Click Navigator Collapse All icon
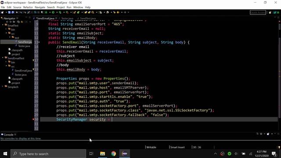Viewport: 281px width, 158px height. point(18,22)
